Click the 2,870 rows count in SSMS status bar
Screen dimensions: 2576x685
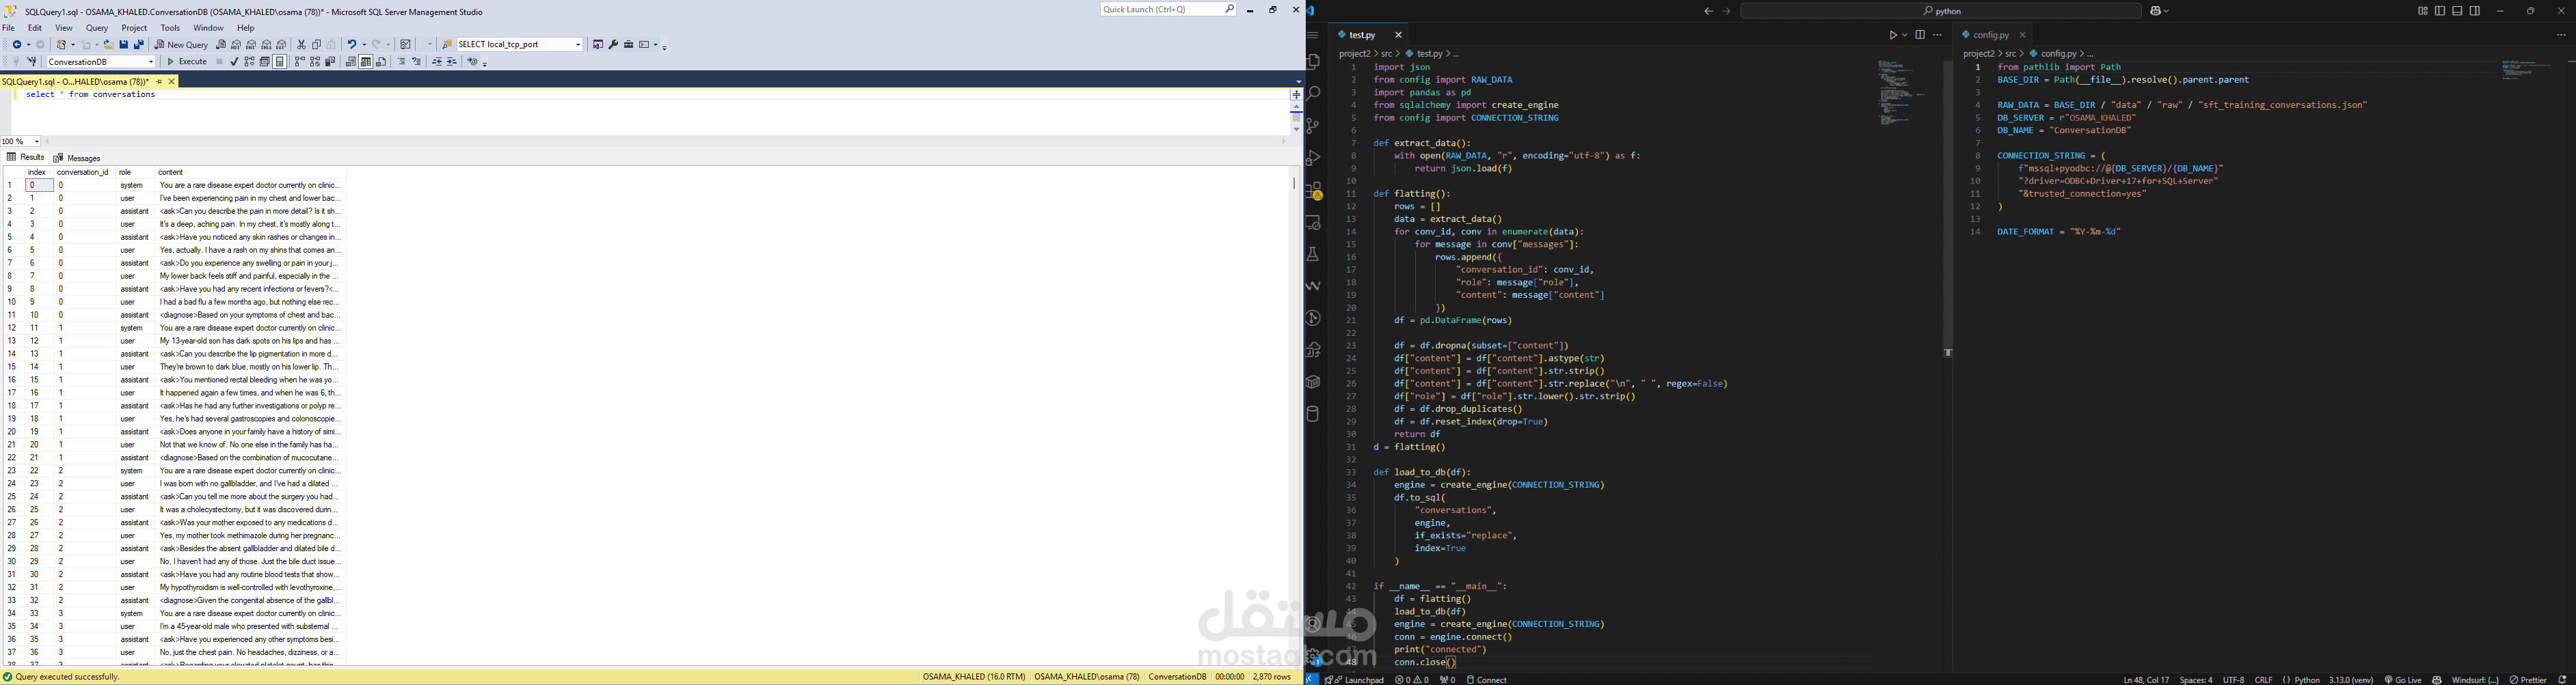coord(1272,677)
